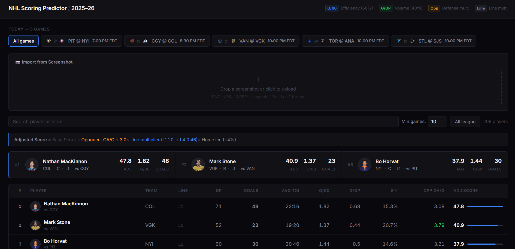
Task: Sort table by PLAYER column
Action: (x=38, y=191)
